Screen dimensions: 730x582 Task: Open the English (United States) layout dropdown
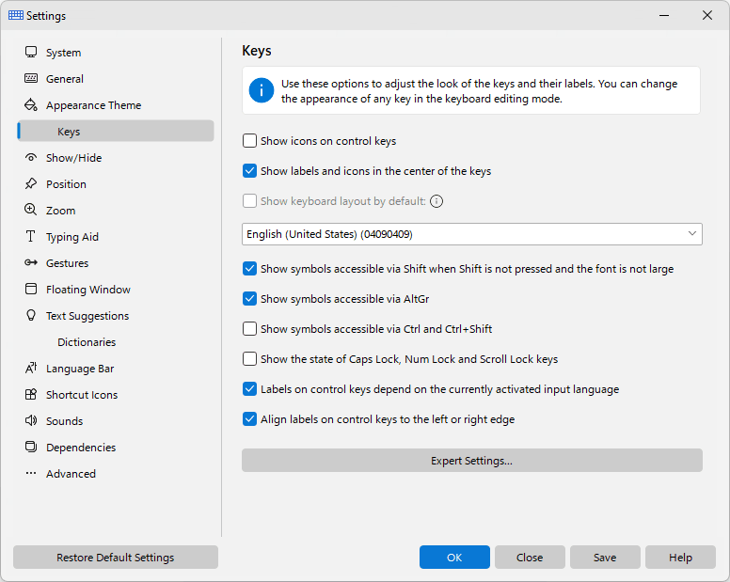(x=471, y=234)
